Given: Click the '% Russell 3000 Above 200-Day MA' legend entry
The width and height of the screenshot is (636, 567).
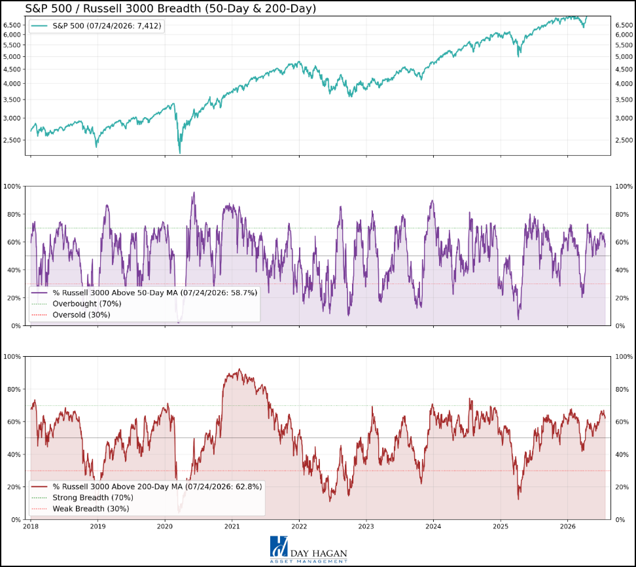Looking at the screenshot, I should [147, 486].
